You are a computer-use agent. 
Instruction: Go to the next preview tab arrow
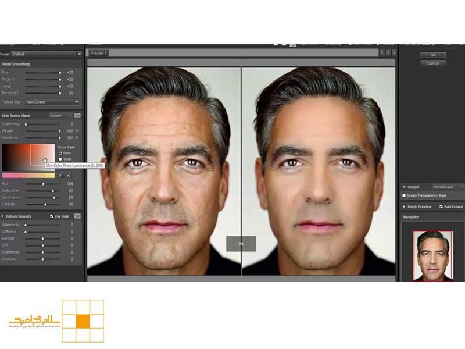(388, 53)
